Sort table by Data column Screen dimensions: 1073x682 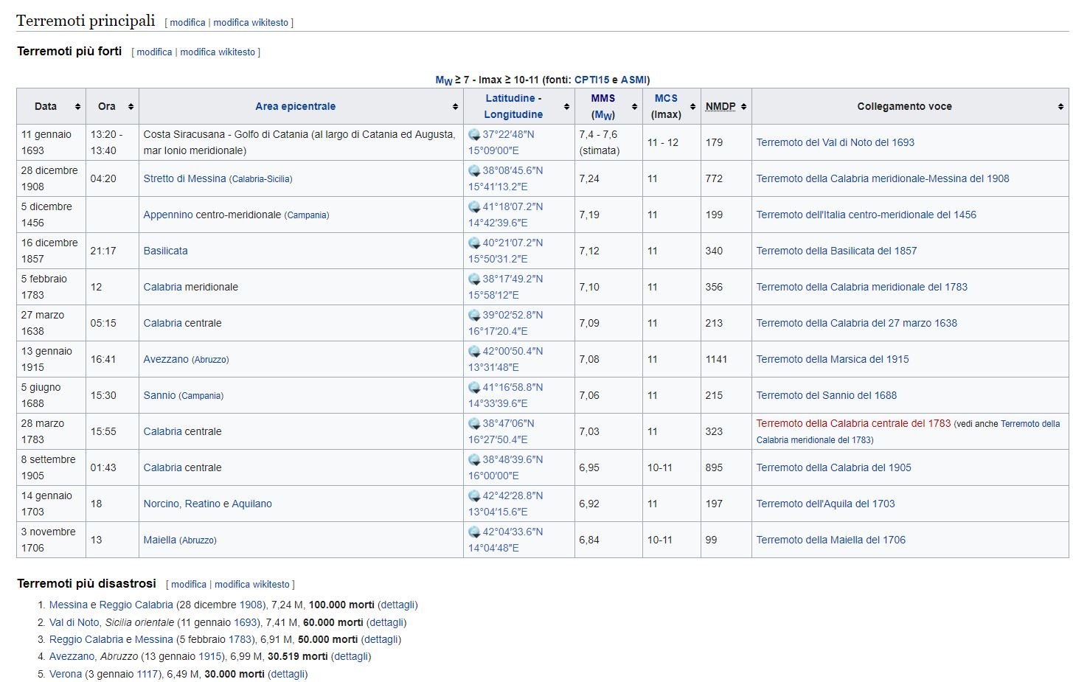77,107
